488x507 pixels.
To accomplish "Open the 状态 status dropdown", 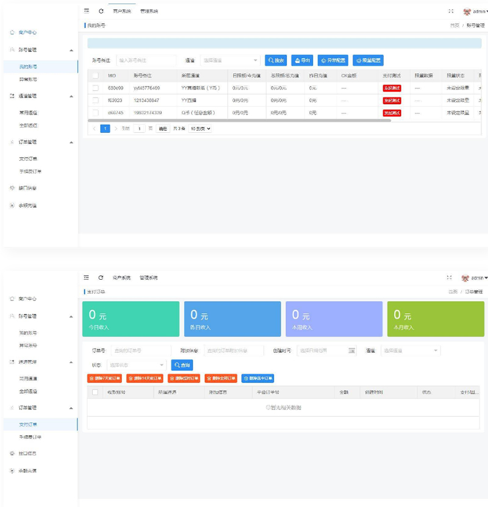I will [x=137, y=365].
